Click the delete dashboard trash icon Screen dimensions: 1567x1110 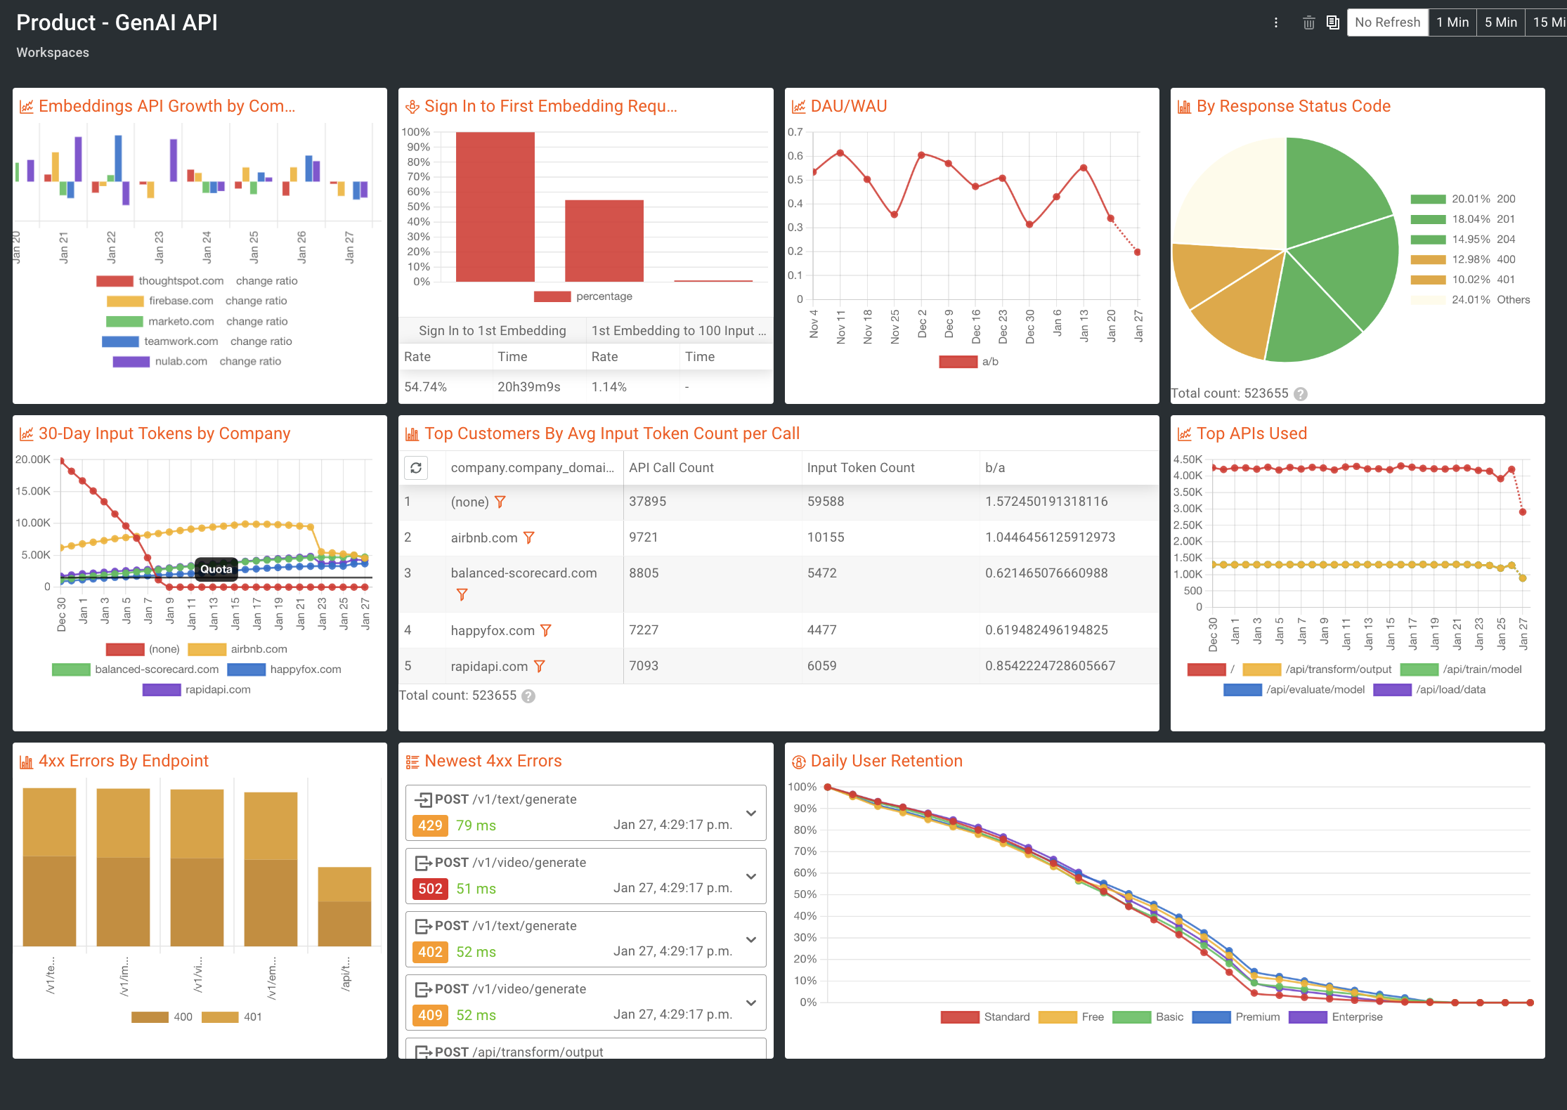(x=1308, y=22)
